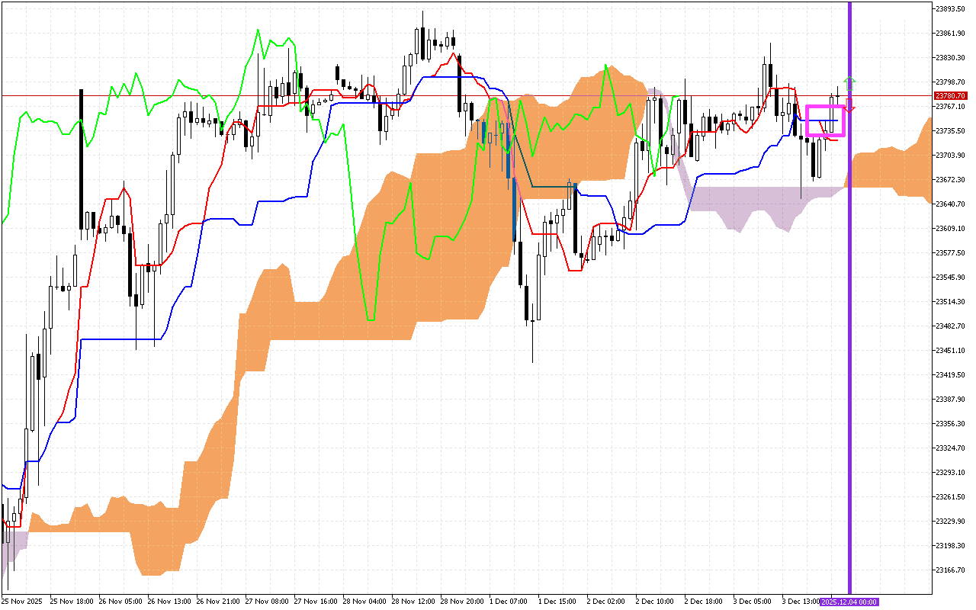Click the red 23780.70 current price tag
This screenshot has height=610, width=976.
[949, 95]
